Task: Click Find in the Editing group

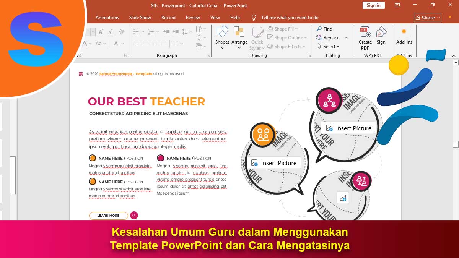Action: tap(324, 29)
